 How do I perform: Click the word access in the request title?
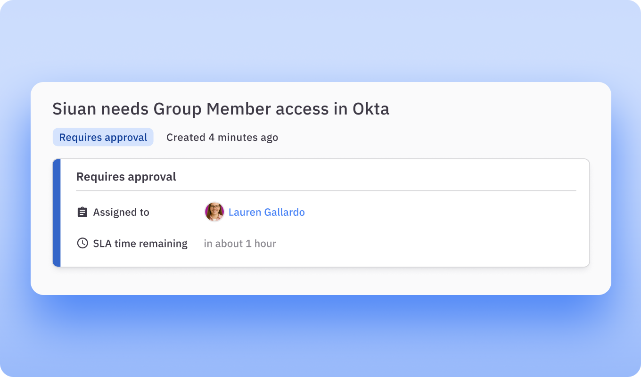[x=304, y=109]
